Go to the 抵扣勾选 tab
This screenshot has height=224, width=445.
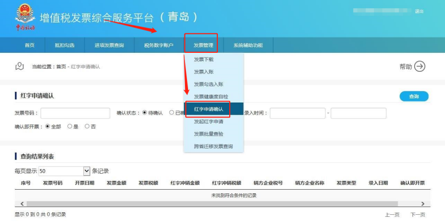(65, 46)
